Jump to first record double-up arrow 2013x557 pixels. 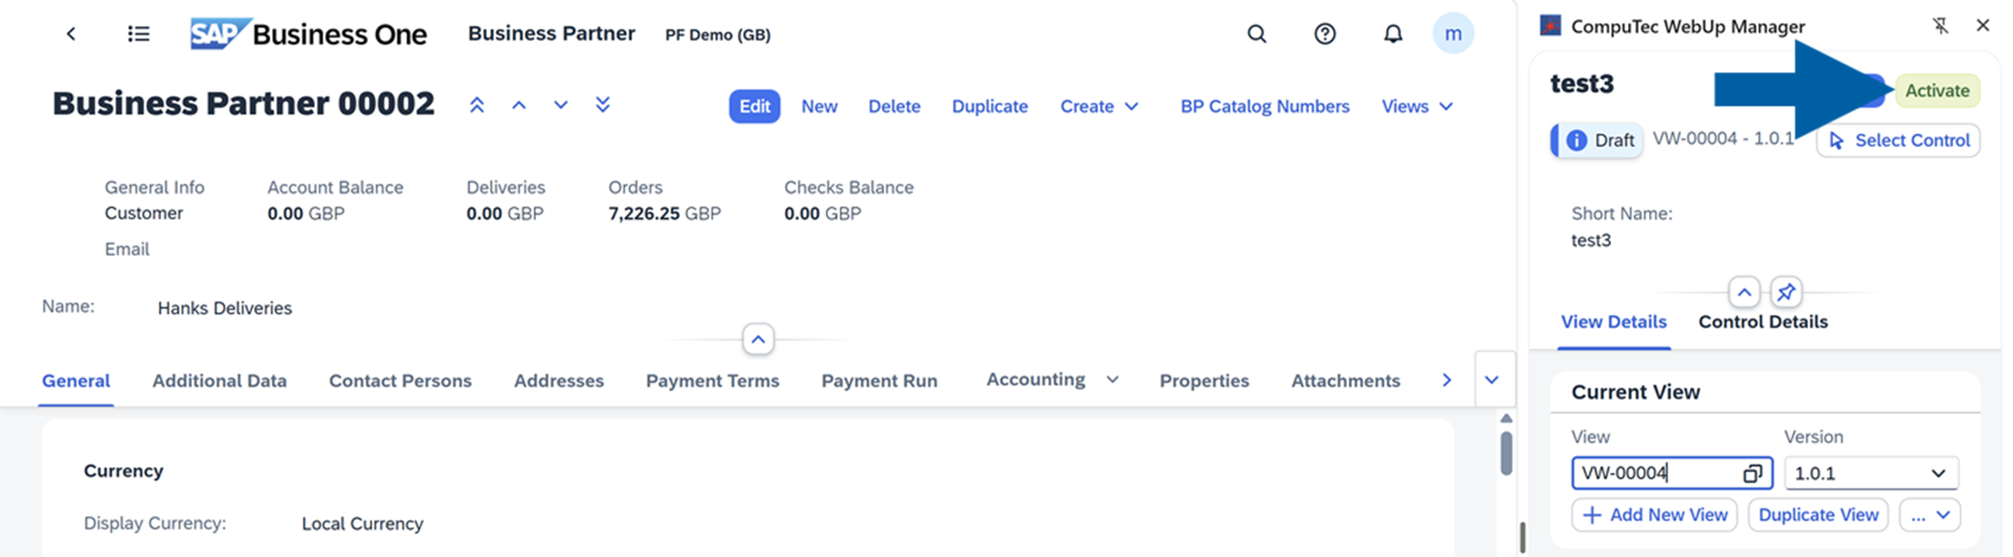coord(477,105)
